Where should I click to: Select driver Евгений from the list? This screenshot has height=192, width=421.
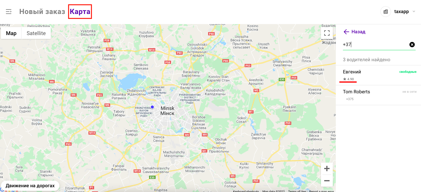379,75
